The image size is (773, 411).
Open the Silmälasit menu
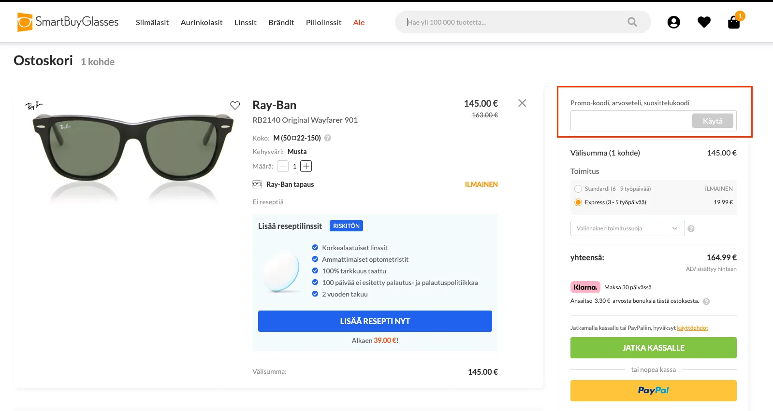(152, 22)
